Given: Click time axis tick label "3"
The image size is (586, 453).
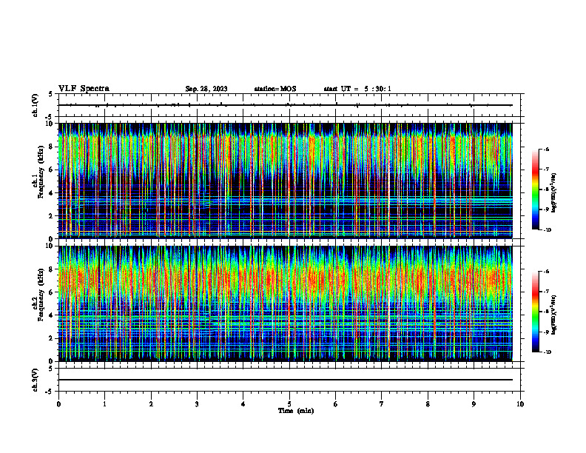Looking at the screenshot, I should 197,404.
